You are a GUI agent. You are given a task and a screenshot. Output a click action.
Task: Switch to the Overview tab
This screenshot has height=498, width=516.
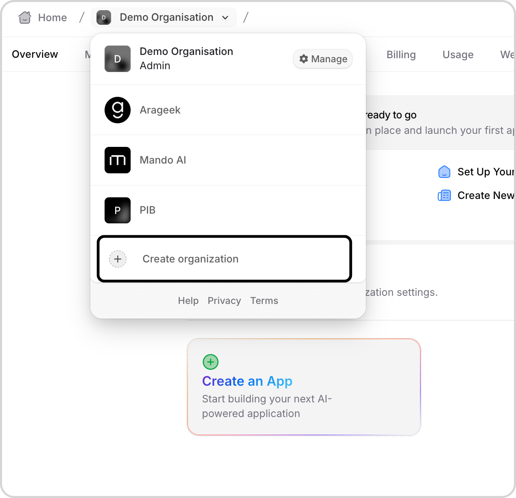tap(35, 55)
